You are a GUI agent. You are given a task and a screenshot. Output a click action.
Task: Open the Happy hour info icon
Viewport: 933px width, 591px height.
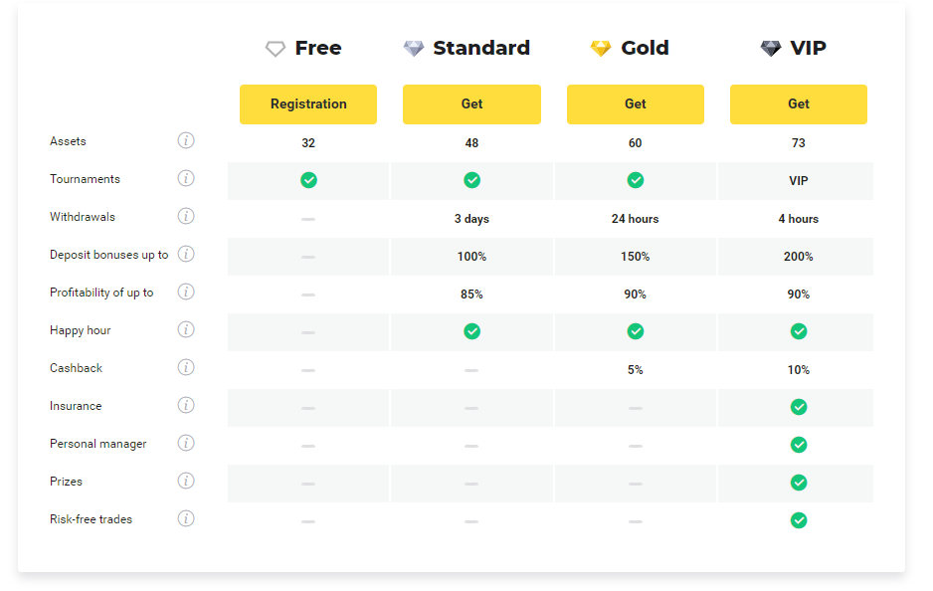[186, 329]
